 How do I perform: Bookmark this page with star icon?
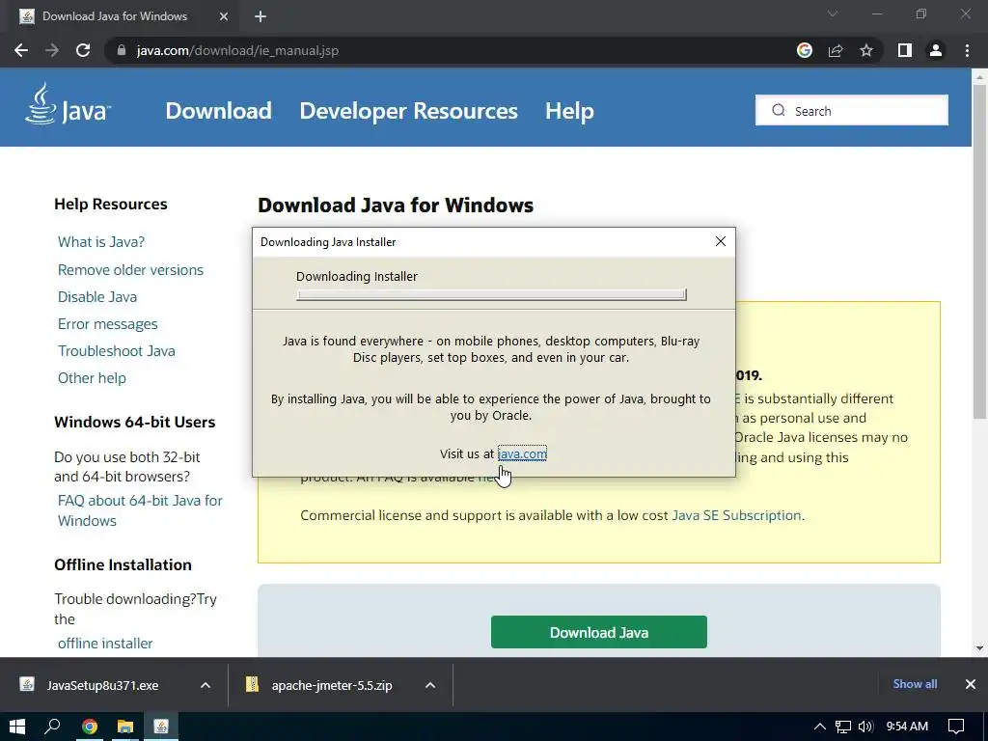pyautogui.click(x=866, y=50)
